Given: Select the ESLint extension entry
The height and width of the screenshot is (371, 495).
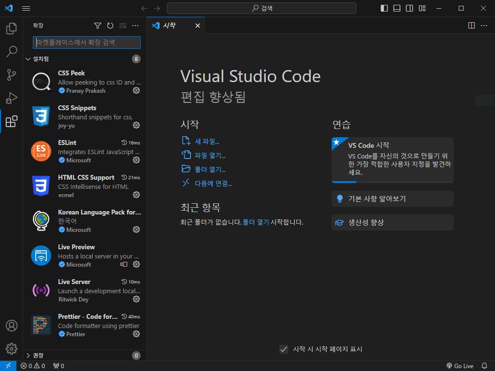Looking at the screenshot, I should [x=85, y=151].
